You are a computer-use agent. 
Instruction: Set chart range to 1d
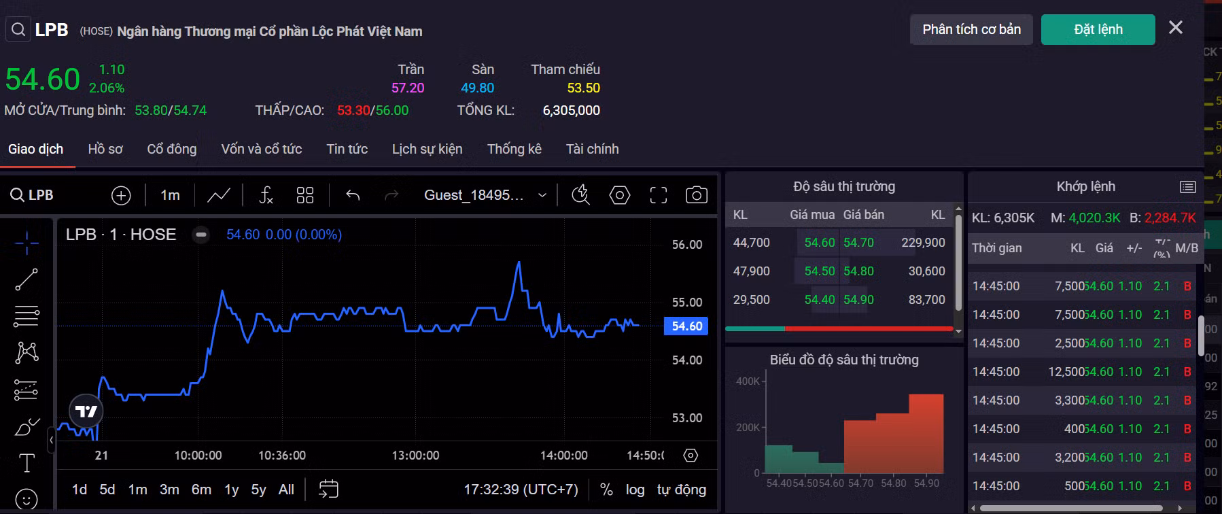point(80,490)
